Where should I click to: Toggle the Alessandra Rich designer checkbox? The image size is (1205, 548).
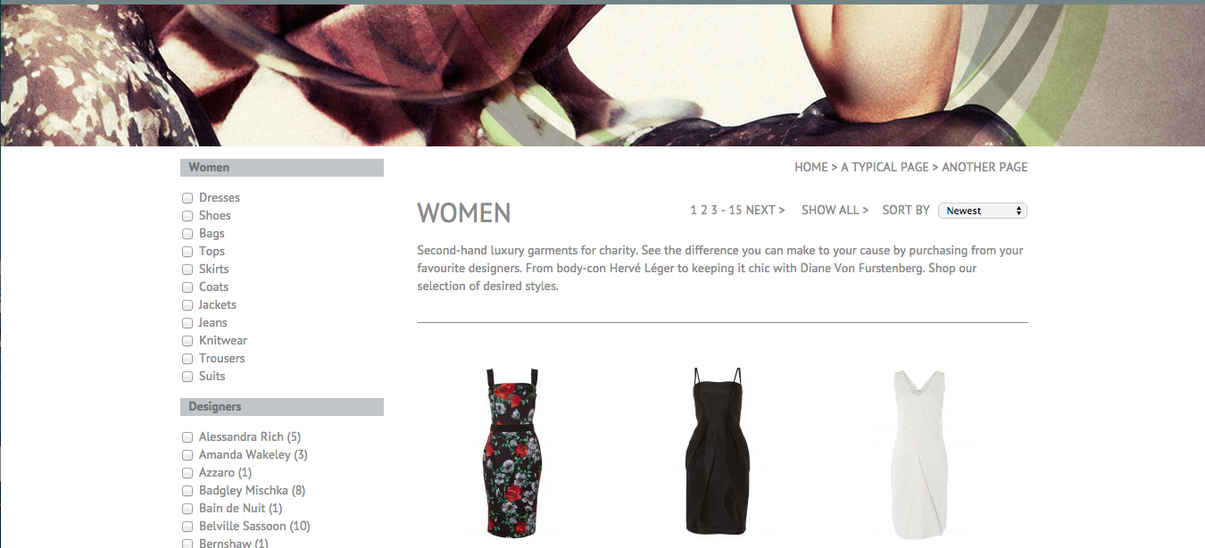[x=187, y=437]
